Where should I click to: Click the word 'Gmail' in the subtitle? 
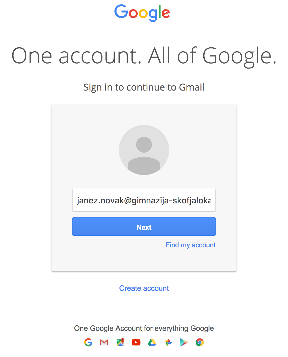pos(192,87)
